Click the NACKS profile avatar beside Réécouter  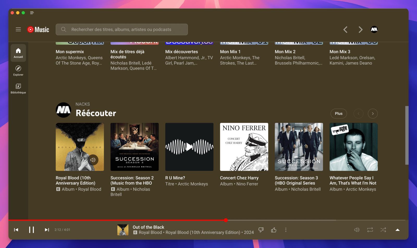(x=63, y=110)
